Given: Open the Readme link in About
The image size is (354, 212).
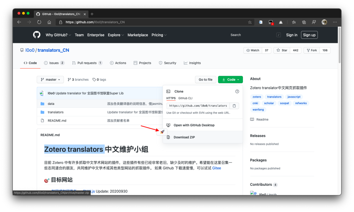Looking at the screenshot, I should click(x=259, y=119).
